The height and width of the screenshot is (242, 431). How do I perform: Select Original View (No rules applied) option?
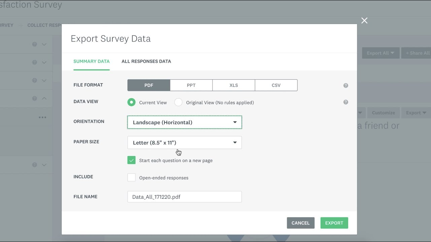pos(178,103)
